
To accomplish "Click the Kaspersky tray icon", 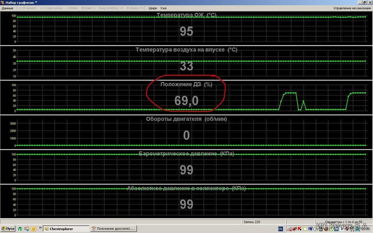I will pyautogui.click(x=300, y=229).
